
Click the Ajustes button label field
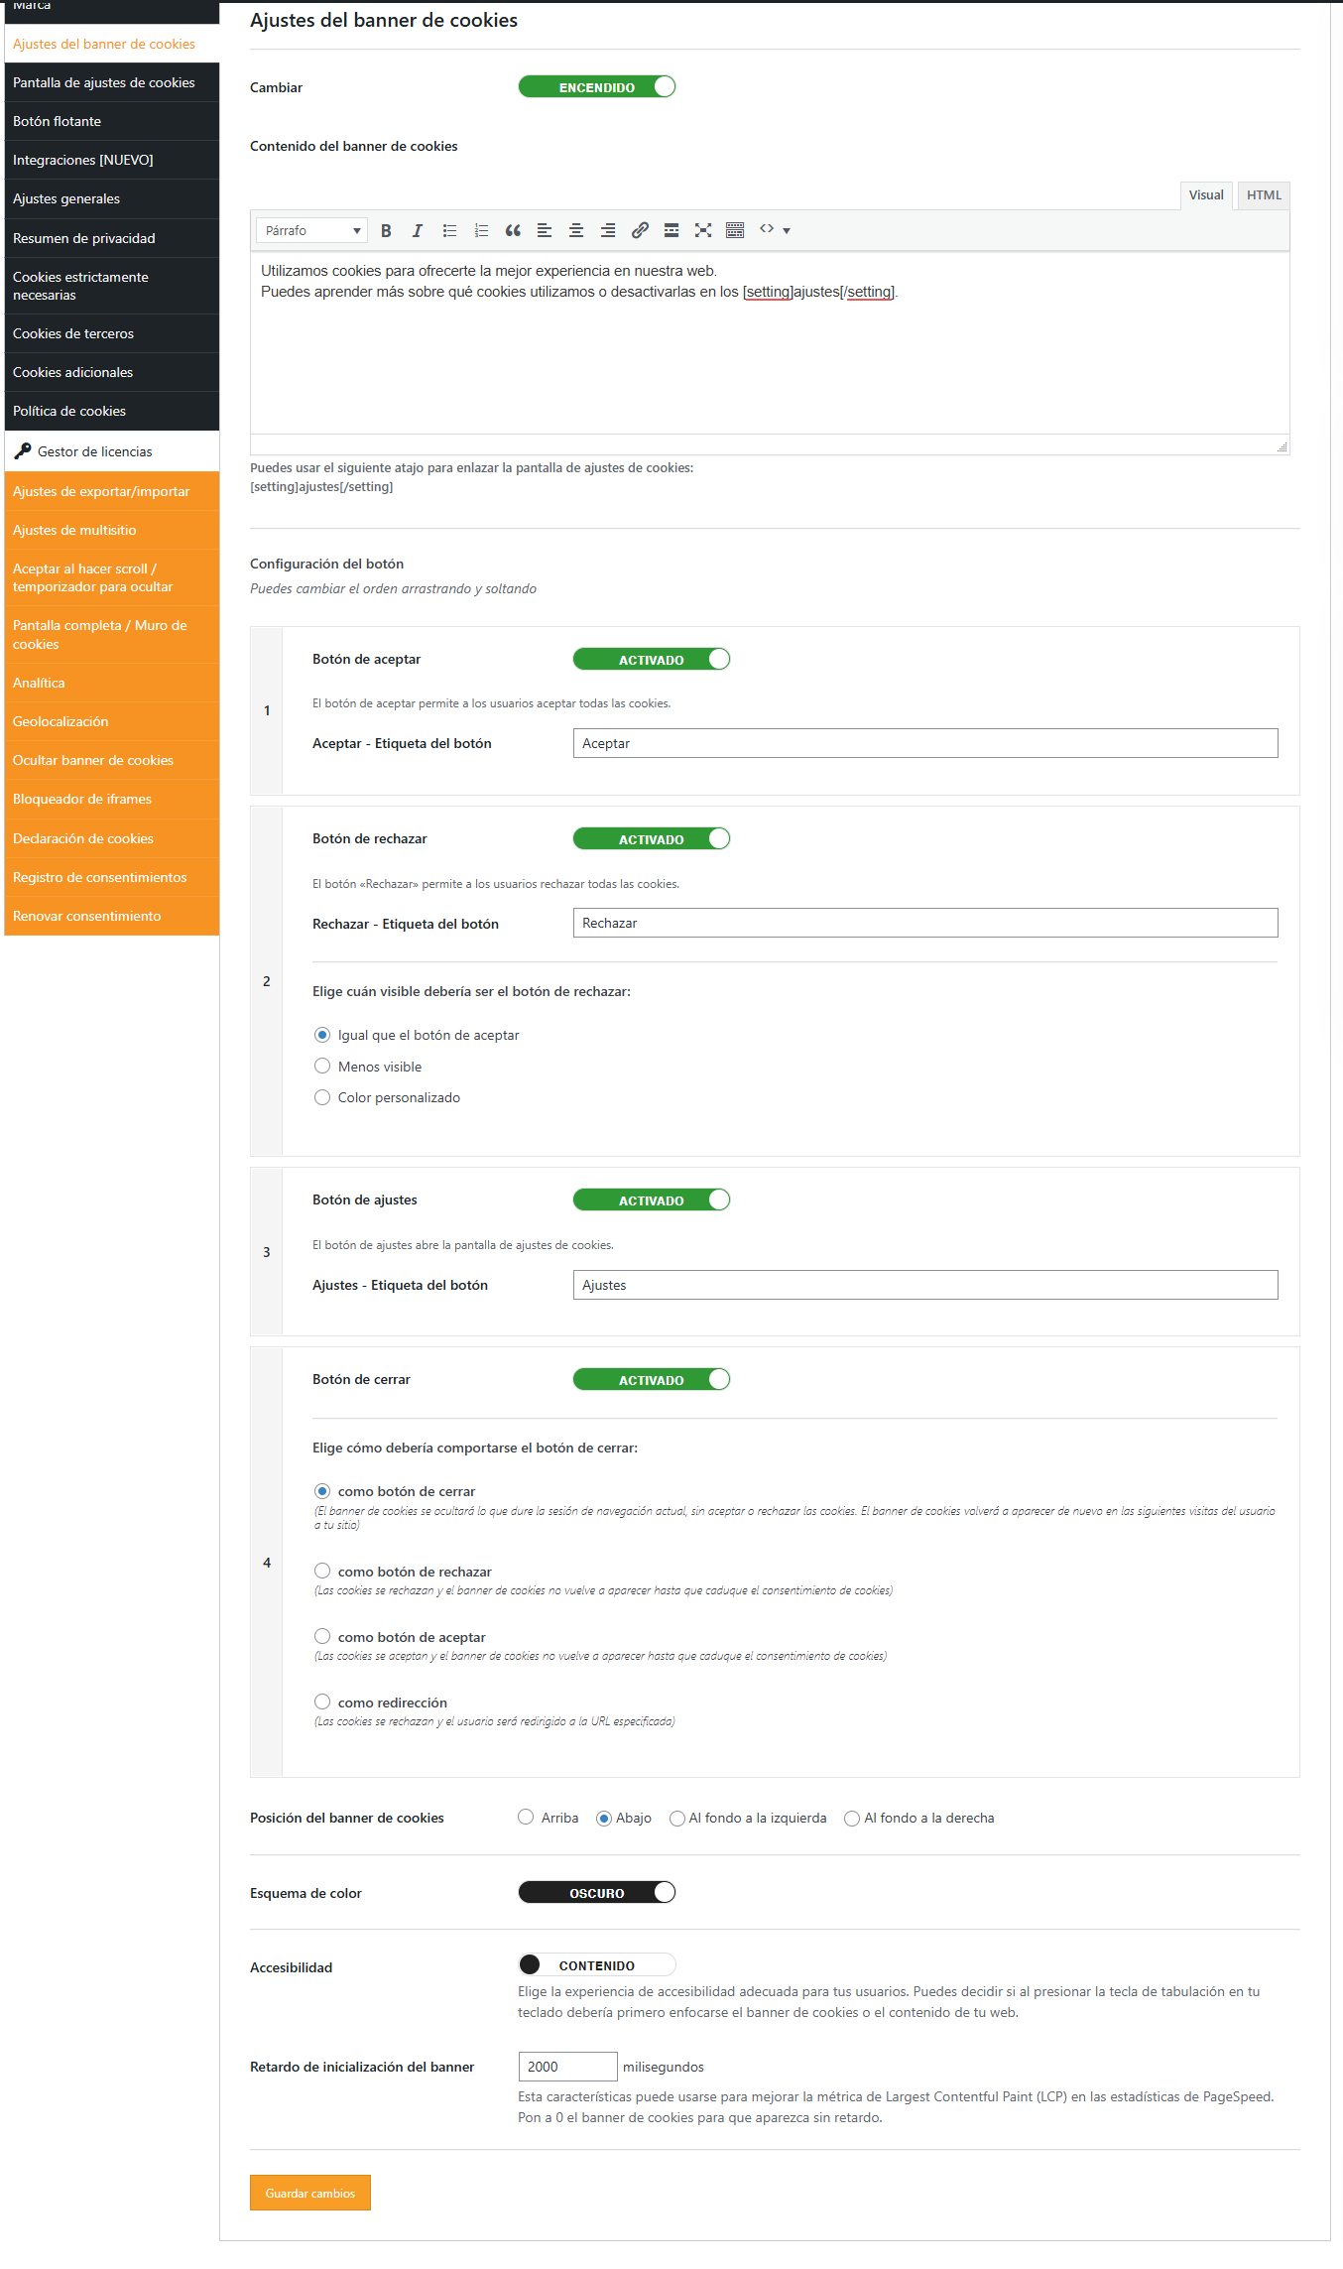[x=925, y=1285]
